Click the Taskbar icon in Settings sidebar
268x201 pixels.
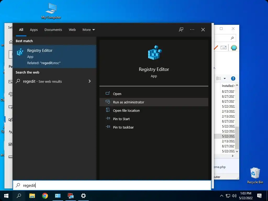pyautogui.click(x=10, y=157)
